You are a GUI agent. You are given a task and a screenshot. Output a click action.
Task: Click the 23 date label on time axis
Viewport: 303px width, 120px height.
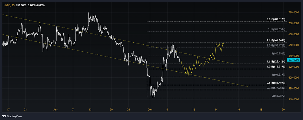point(25,110)
